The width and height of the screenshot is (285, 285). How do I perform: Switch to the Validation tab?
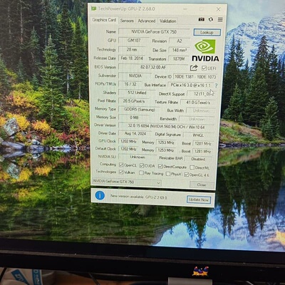[167, 21]
